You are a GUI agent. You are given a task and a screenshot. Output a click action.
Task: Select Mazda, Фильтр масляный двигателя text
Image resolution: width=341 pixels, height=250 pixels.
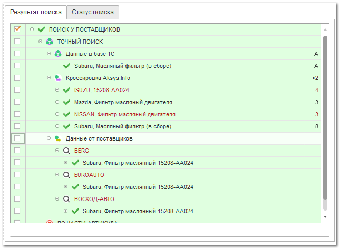coord(123,102)
